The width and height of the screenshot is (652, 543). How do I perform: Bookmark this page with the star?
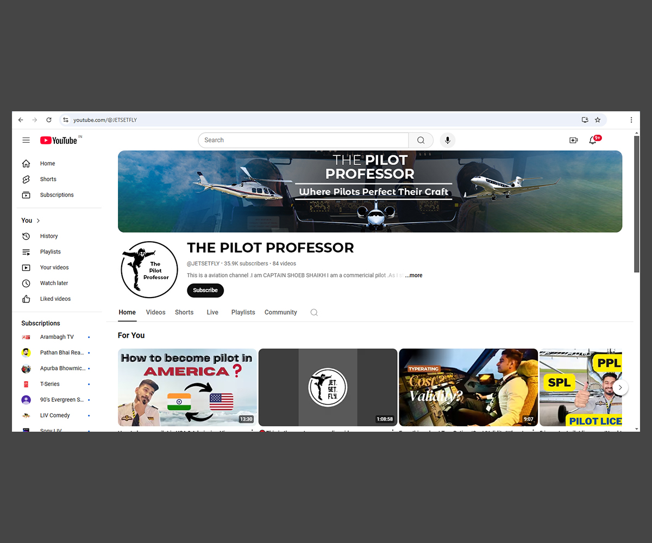pyautogui.click(x=598, y=120)
